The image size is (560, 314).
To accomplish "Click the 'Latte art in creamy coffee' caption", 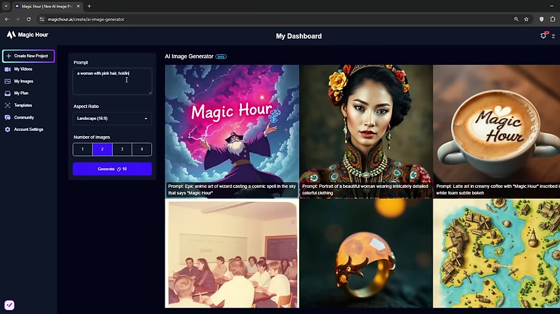I will (x=498, y=190).
